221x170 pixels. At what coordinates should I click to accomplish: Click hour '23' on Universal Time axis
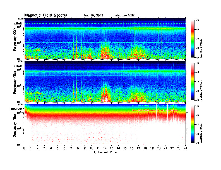point(179,148)
